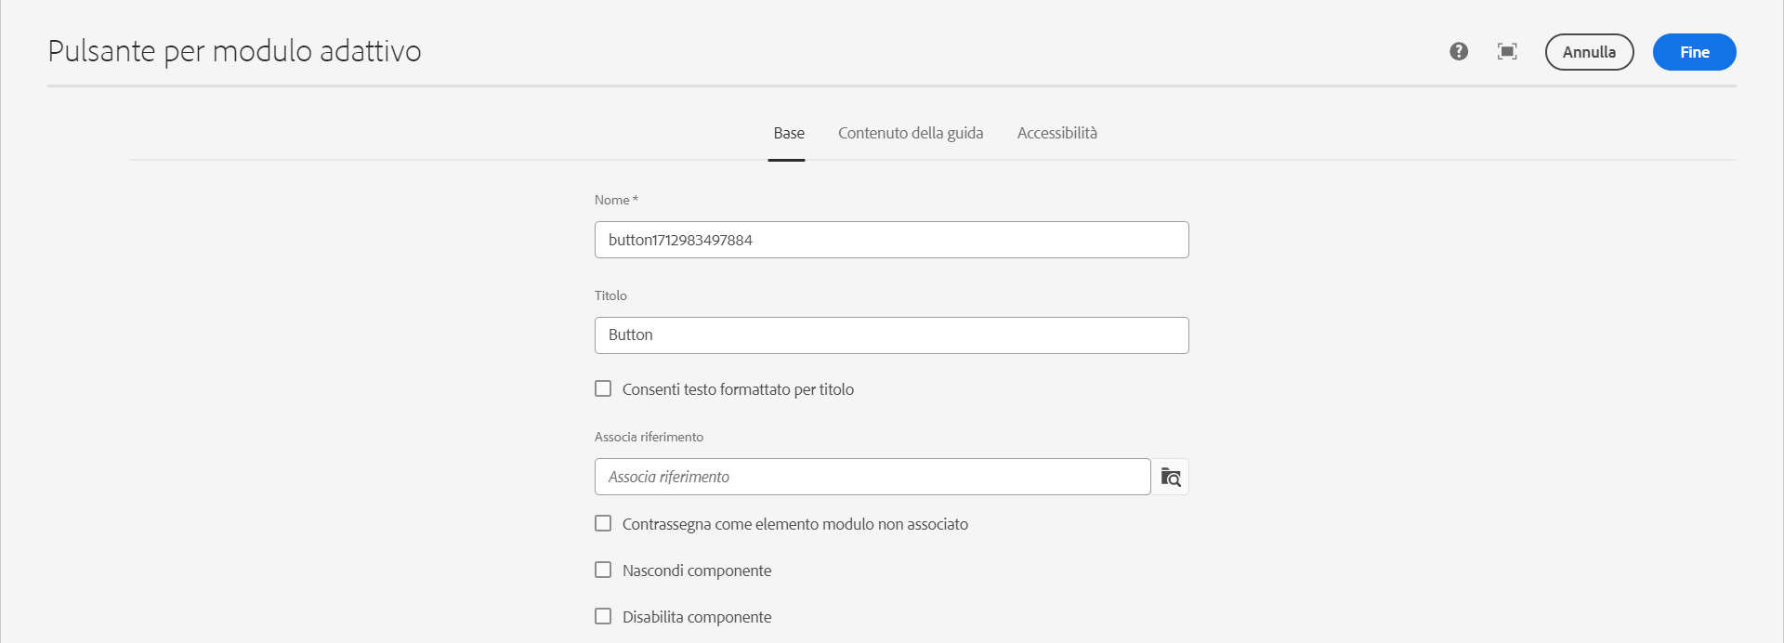Click into the 'Titolo' input containing 'Button'
Screen dimensions: 1784x643
coord(891,335)
